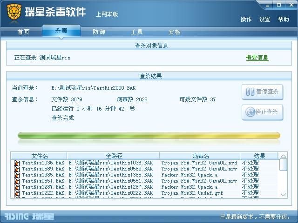Switch to the 杀毒 tab

click(x=61, y=31)
